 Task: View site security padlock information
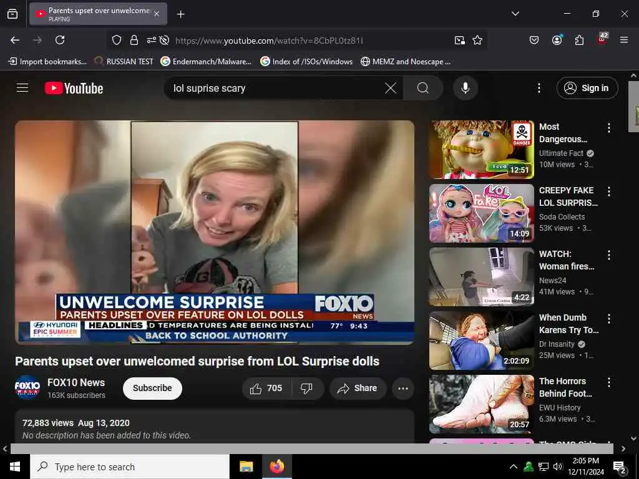click(x=134, y=40)
